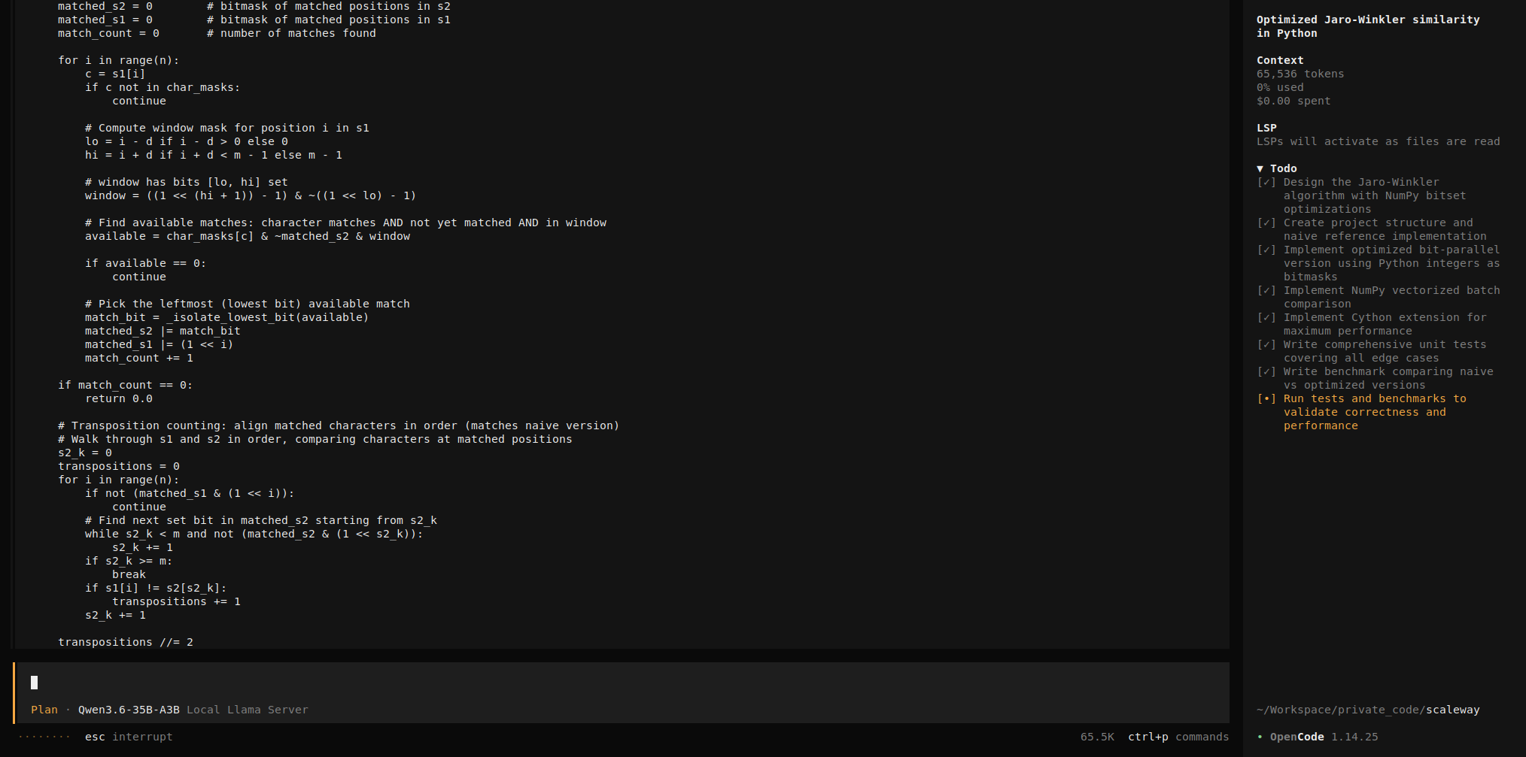
Task: Click 'esc interrupt' to stop the running task
Action: (x=128, y=737)
